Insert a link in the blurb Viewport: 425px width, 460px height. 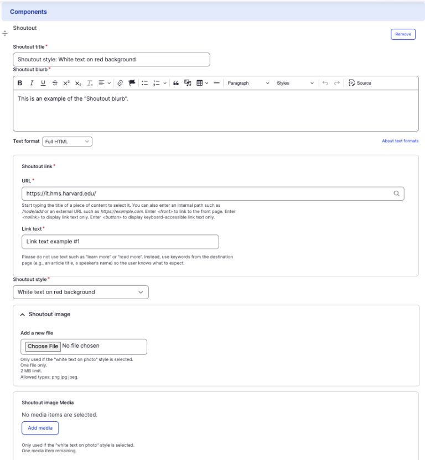(120, 83)
